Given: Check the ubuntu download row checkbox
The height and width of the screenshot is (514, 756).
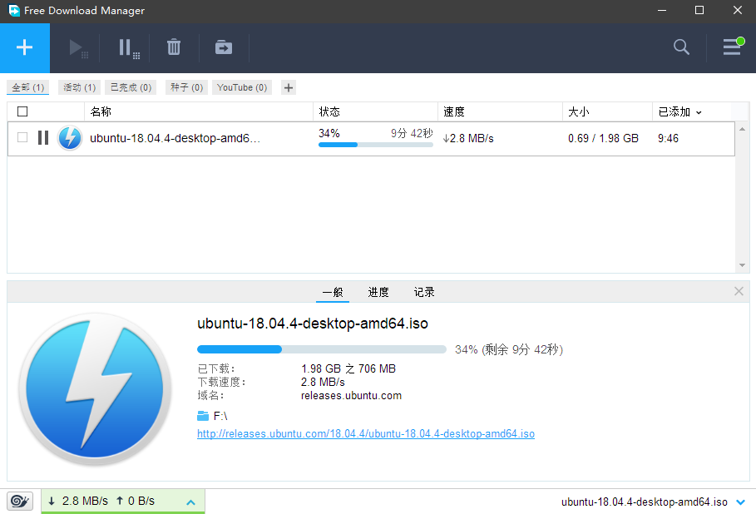Looking at the screenshot, I should click(x=22, y=138).
